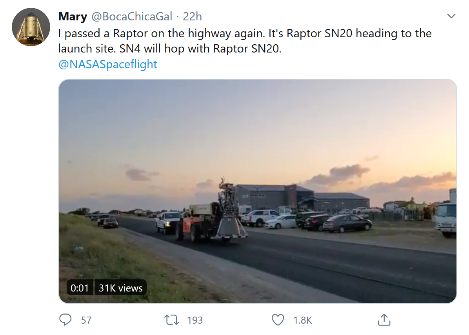Click the 1.8K likes count

click(302, 320)
